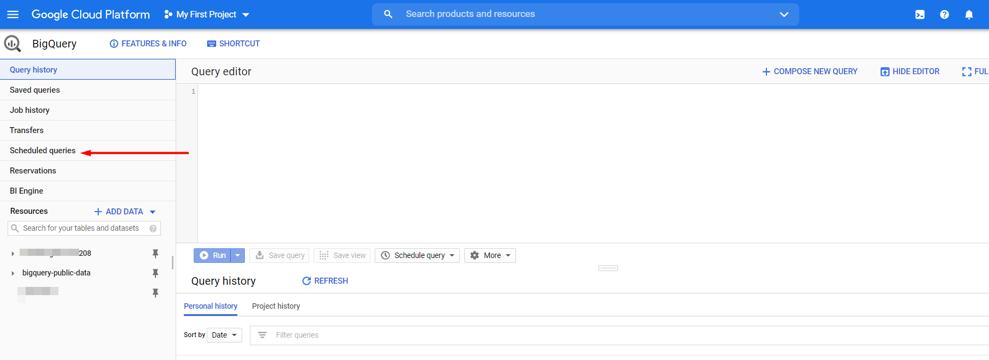Open Transfers page
Screen dimensions: 989x360
tap(88, 130)
